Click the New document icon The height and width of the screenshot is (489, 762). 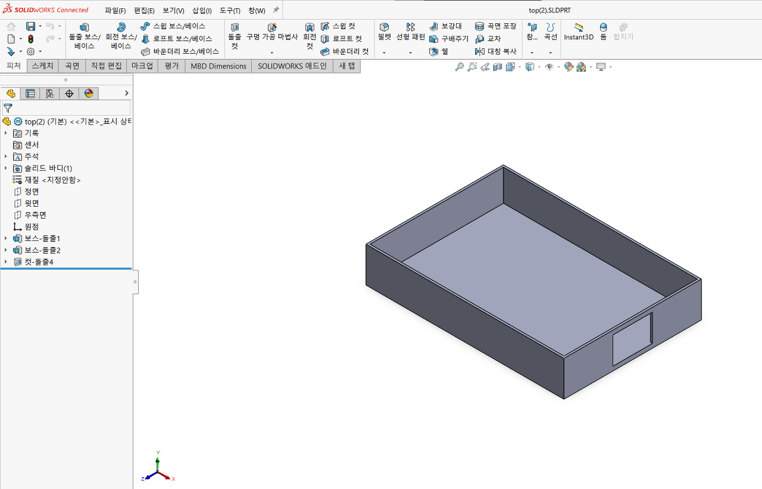[x=11, y=39]
